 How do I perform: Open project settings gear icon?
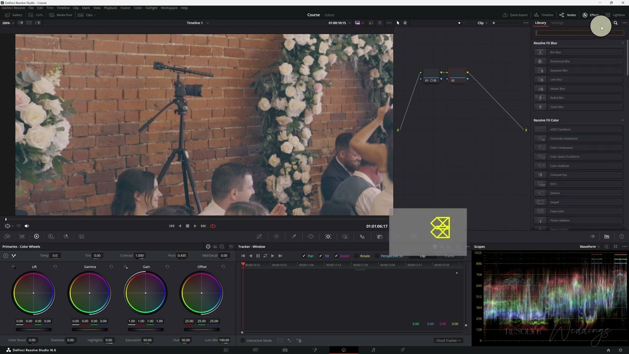pos(621,350)
